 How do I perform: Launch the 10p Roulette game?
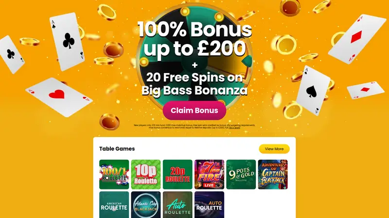click(x=146, y=174)
